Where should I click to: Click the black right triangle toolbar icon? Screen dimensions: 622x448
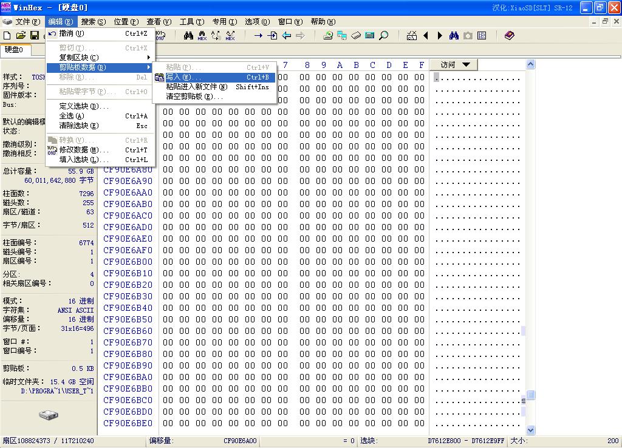(440, 36)
